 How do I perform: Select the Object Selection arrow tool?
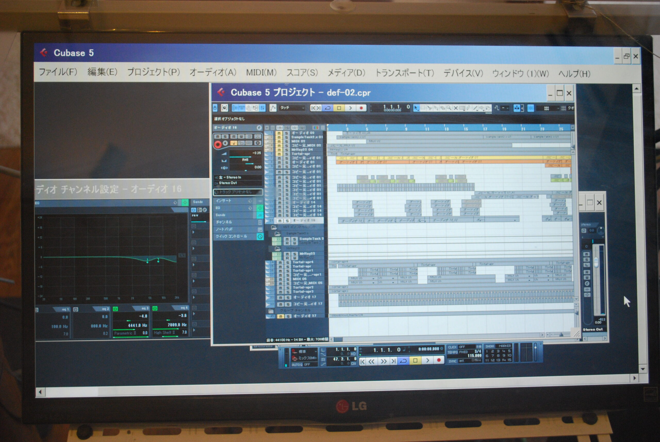[416, 108]
